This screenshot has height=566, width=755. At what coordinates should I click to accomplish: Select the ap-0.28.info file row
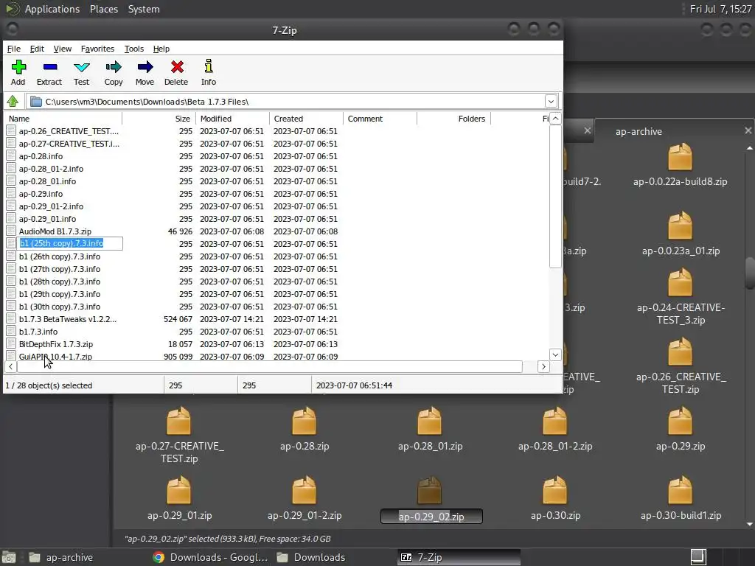[x=277, y=156]
